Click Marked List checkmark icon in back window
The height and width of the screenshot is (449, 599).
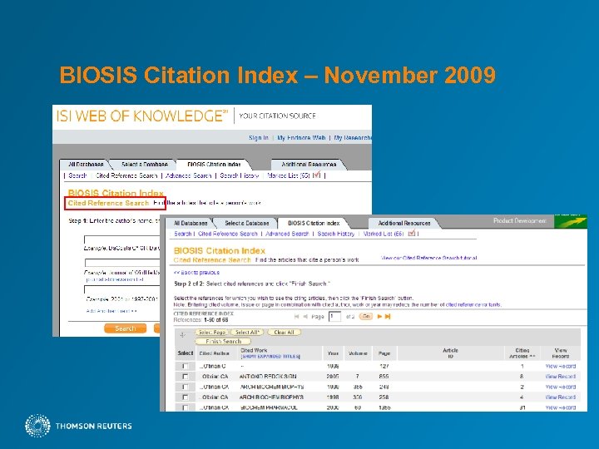[x=316, y=175]
